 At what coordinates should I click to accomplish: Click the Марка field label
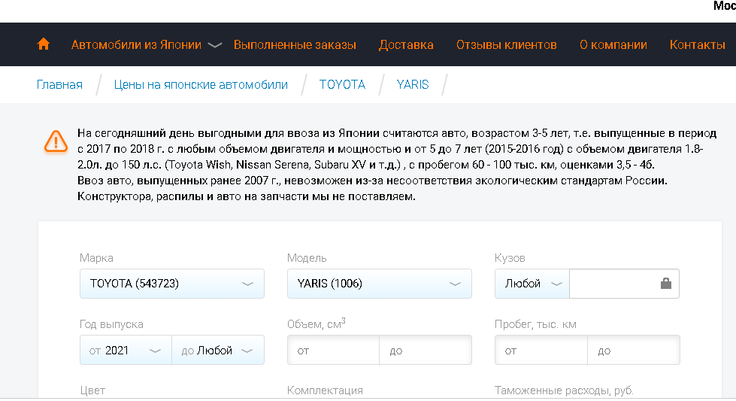pyautogui.click(x=96, y=258)
